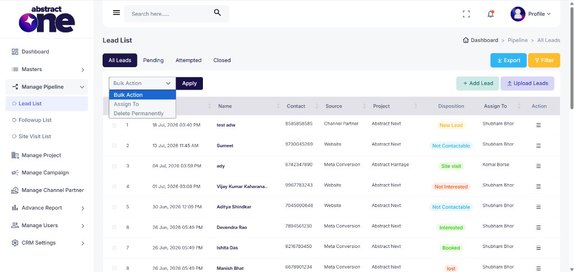Open action menu for Ishita Das row
The image size is (574, 272).
click(x=539, y=248)
